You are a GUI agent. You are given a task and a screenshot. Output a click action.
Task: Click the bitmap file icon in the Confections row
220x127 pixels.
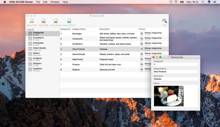[142, 44]
